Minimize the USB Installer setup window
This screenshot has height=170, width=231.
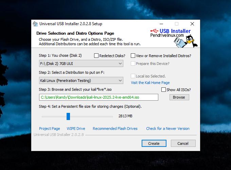tap(161, 24)
